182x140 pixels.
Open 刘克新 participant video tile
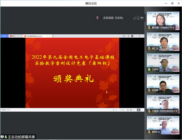click(x=163, y=84)
